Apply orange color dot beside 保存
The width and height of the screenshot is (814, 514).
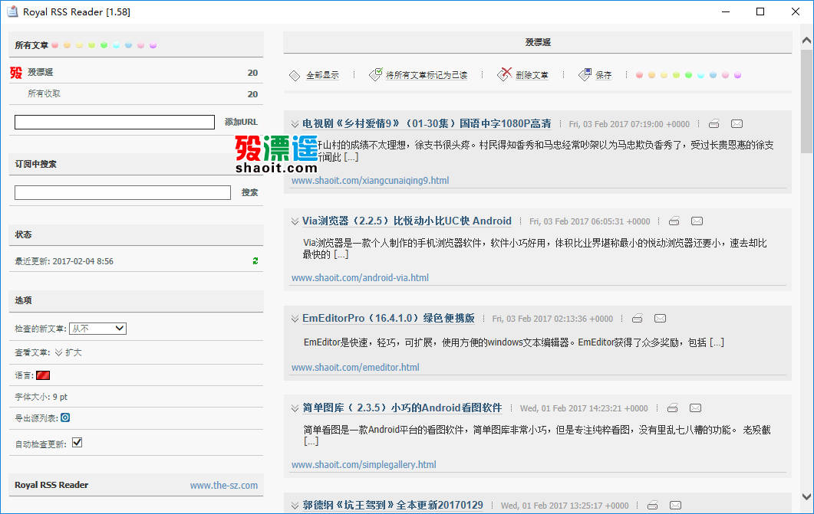(651, 75)
